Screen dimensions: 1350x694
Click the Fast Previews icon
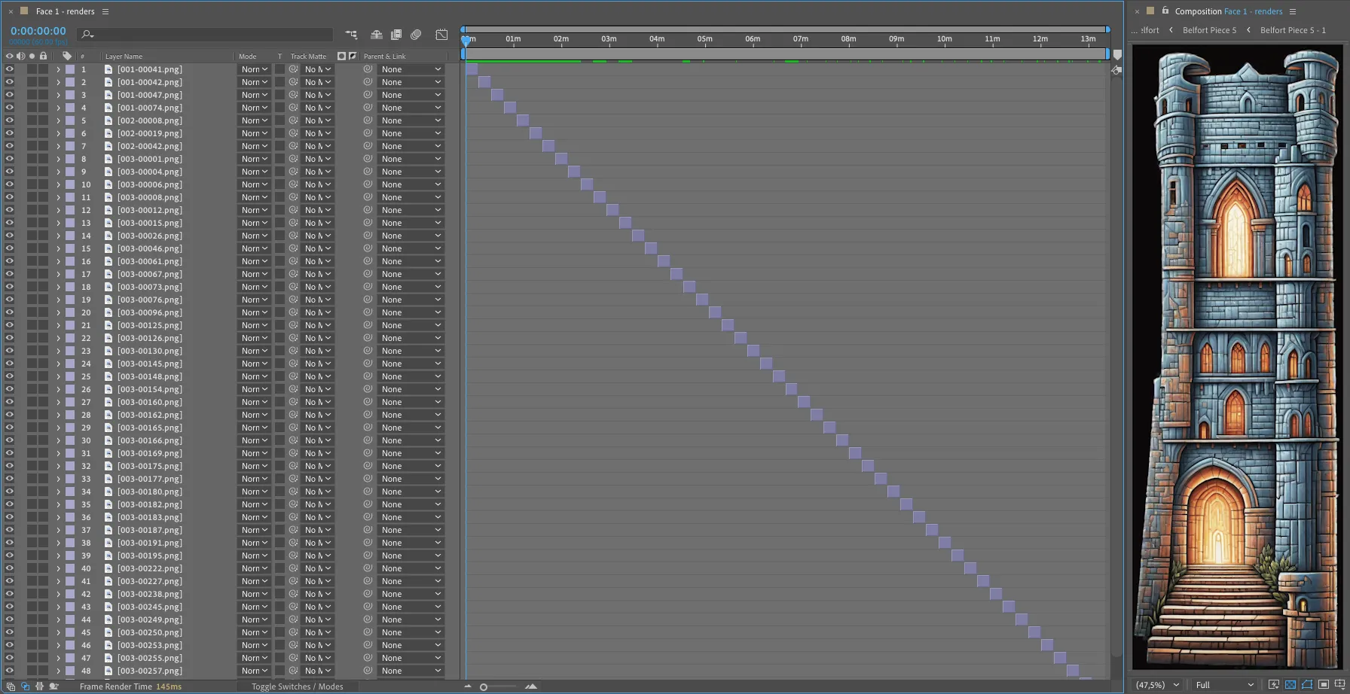tap(1275, 684)
